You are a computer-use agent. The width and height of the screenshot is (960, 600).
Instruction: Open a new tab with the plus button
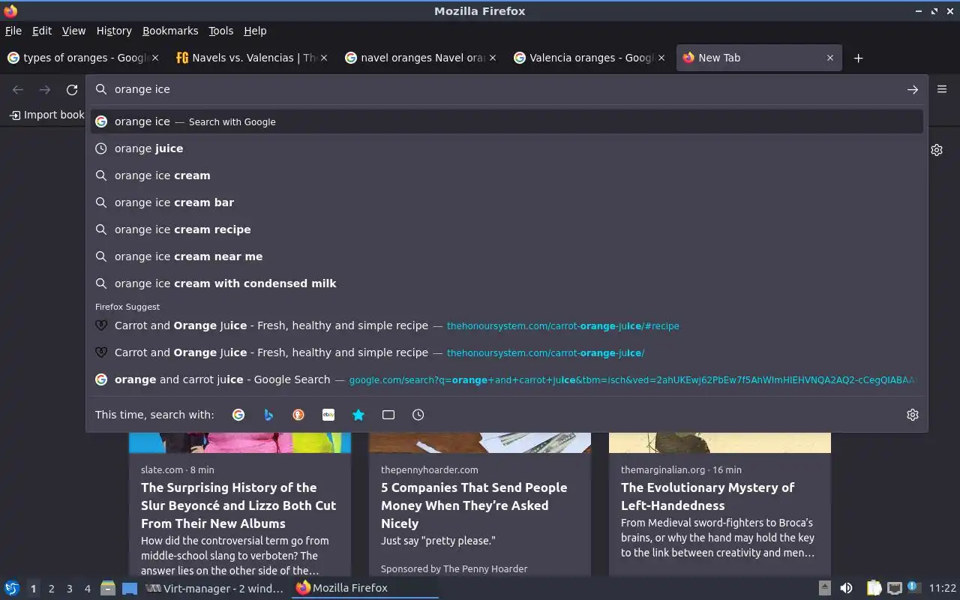click(x=858, y=58)
